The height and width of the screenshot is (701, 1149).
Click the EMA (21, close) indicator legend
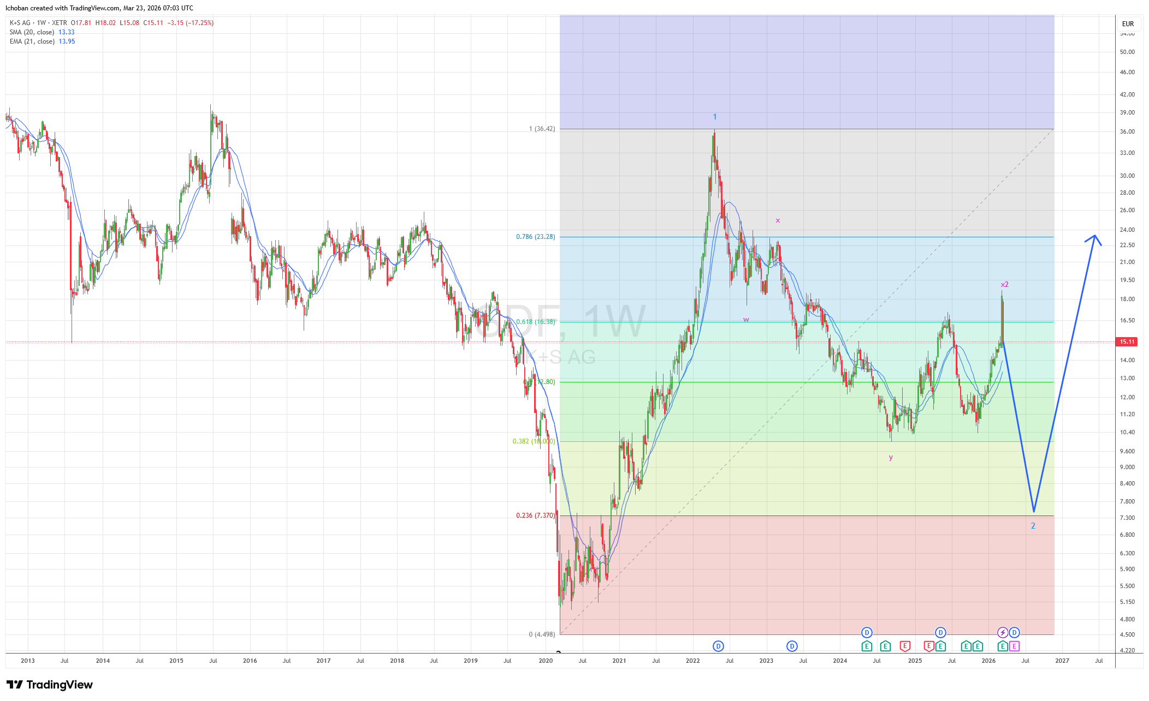33,41
